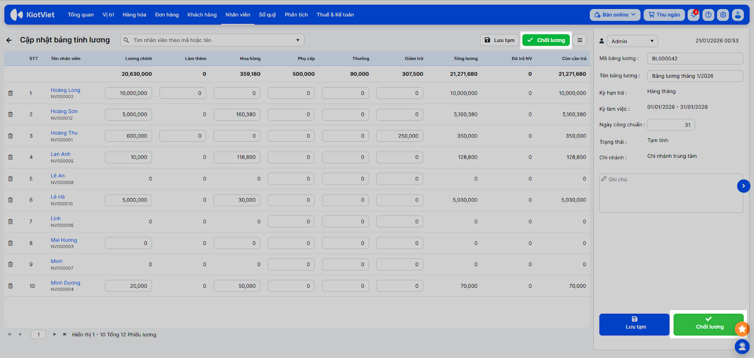Expand the right panel with blue chevron

[743, 186]
